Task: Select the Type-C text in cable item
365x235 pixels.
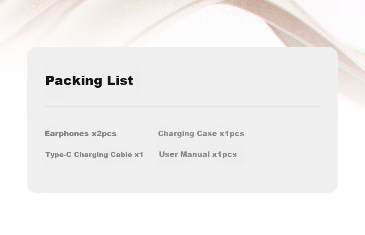Action: point(58,155)
